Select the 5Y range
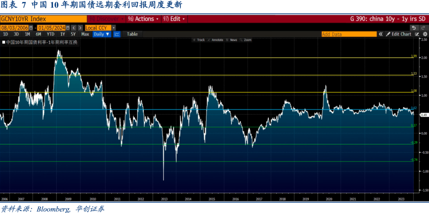This screenshot has height=213, width=429. pyautogui.click(x=73, y=34)
